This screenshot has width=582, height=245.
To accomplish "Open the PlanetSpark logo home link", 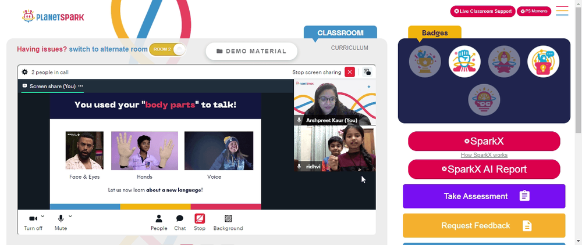I will tap(53, 17).
